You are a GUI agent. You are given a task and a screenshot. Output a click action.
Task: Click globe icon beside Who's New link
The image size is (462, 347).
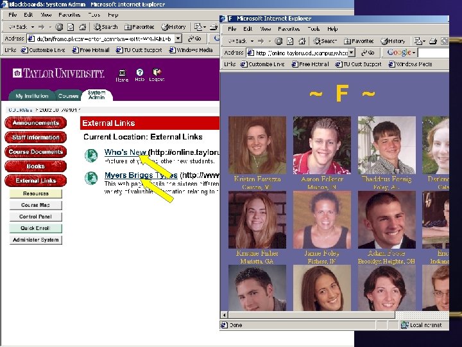pyautogui.click(x=91, y=156)
